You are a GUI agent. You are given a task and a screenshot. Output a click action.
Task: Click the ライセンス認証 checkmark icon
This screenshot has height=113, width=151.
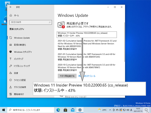click(x=11, y=80)
